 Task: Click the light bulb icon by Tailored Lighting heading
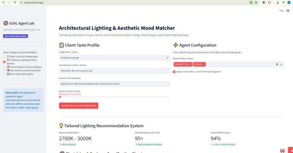61,126
